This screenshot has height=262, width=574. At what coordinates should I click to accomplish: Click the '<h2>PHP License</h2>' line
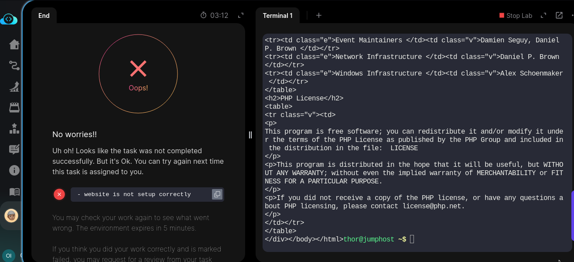tap(304, 98)
